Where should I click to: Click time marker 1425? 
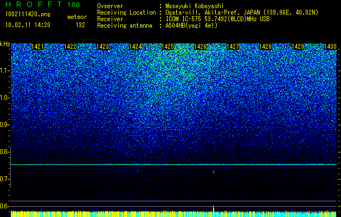tap(168, 47)
